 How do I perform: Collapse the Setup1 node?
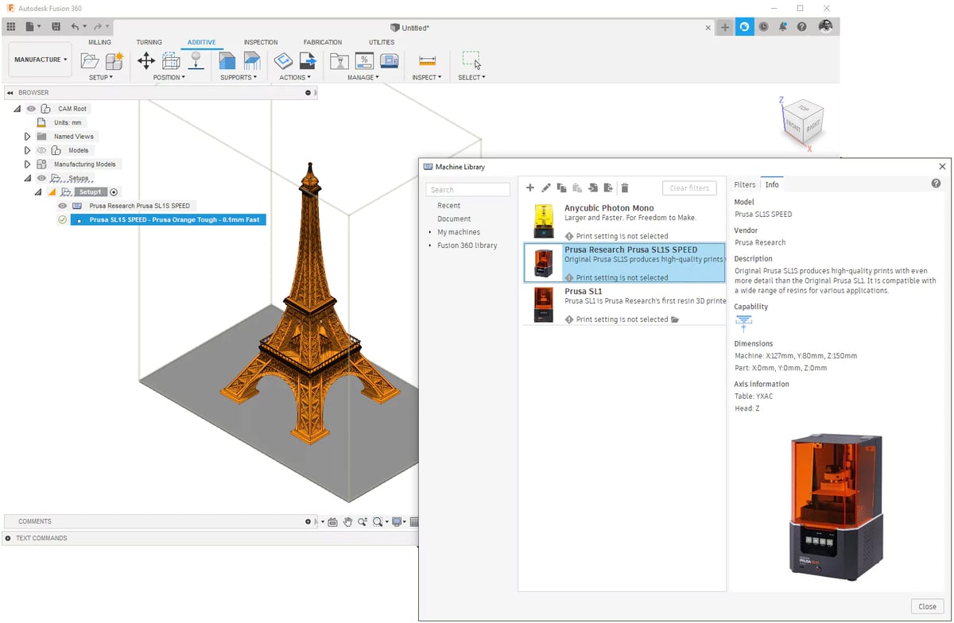click(37, 192)
